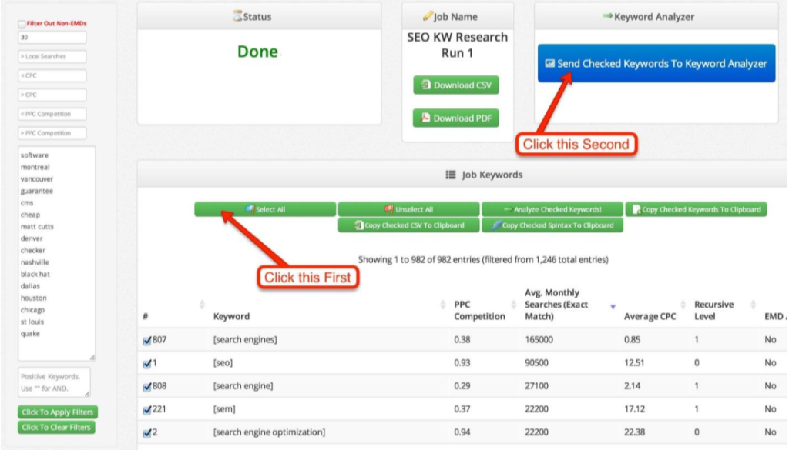
Task: Click the blue sort triangle on Avg. Monthly Searches
Action: point(613,305)
